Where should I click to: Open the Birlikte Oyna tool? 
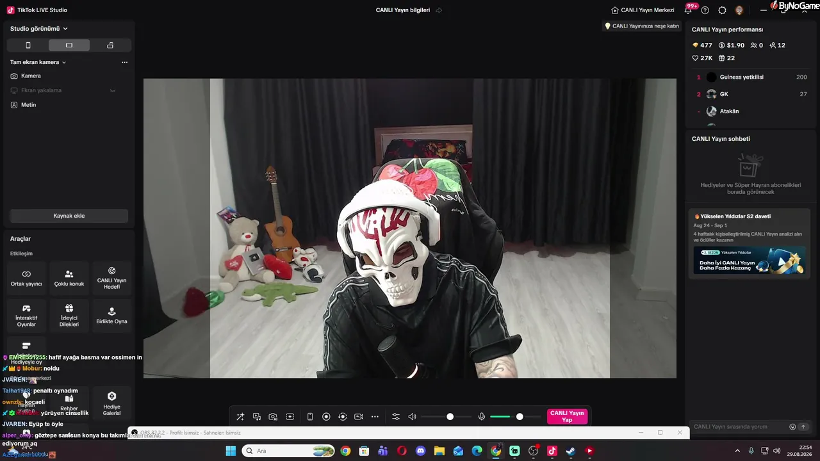(111, 316)
